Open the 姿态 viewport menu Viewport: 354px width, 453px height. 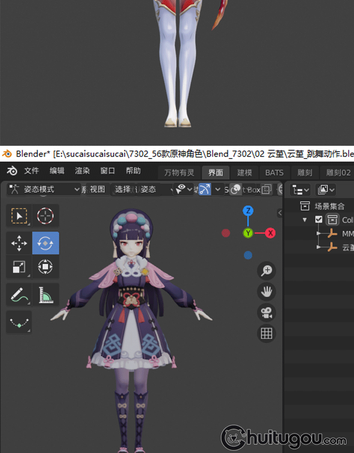tap(148, 190)
